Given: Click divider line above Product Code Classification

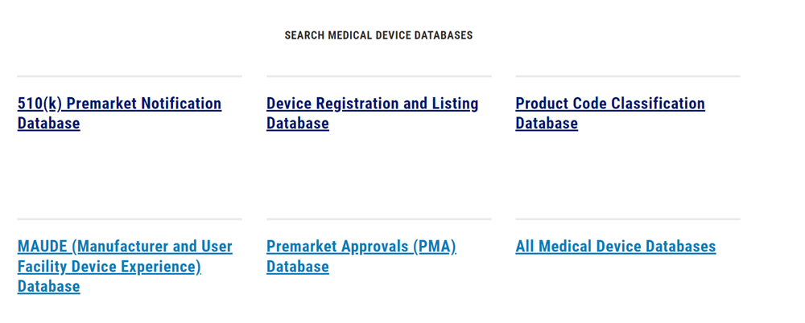Looking at the screenshot, I should (x=628, y=76).
